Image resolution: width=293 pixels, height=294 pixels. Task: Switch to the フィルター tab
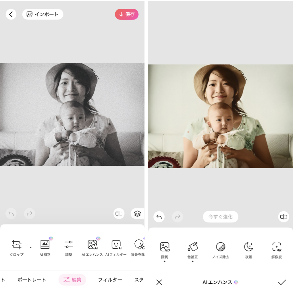click(110, 280)
